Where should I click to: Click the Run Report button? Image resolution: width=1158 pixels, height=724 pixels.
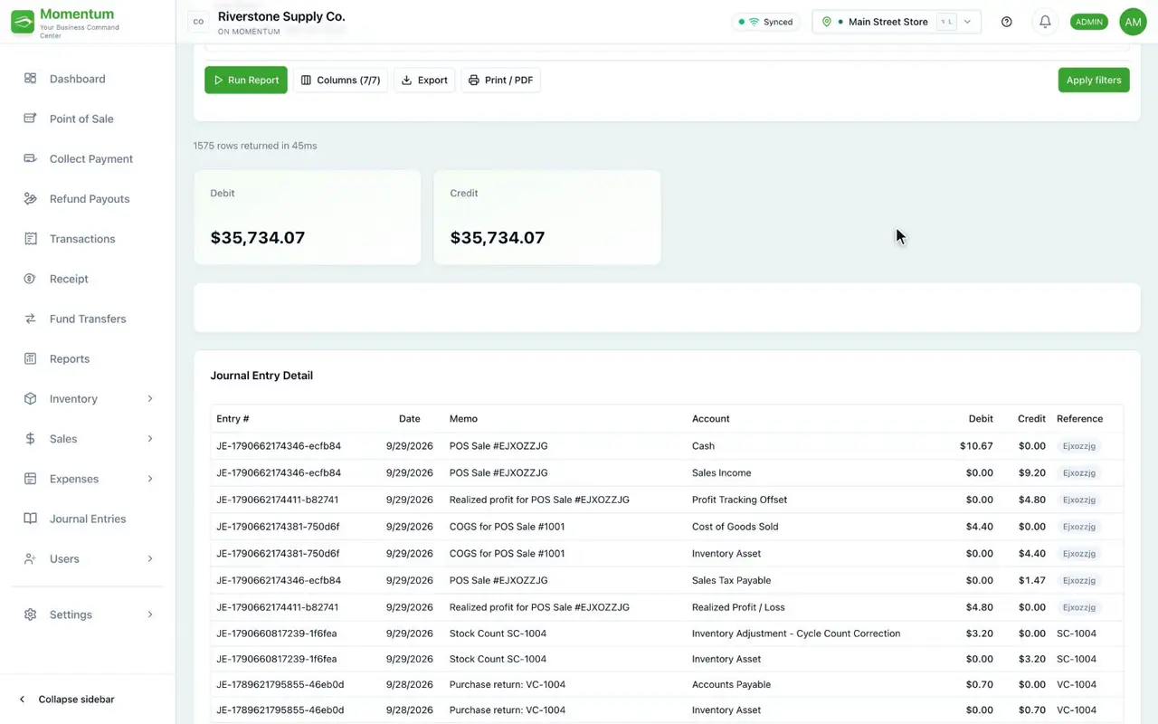(246, 80)
